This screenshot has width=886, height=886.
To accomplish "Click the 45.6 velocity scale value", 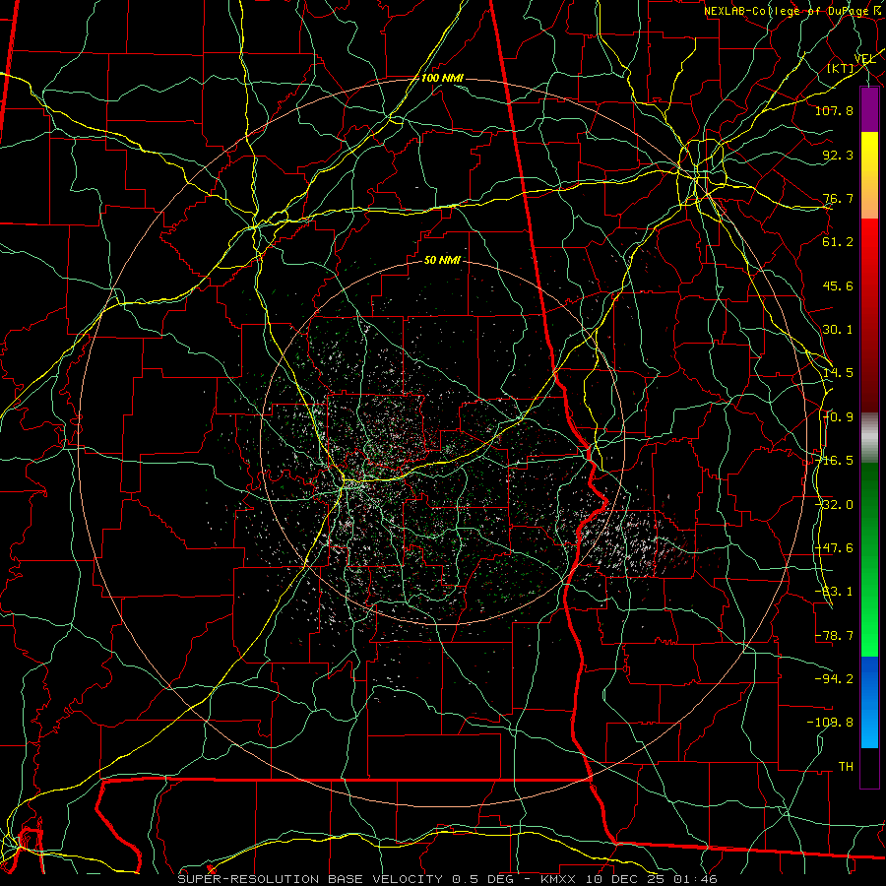I will 838,285.
